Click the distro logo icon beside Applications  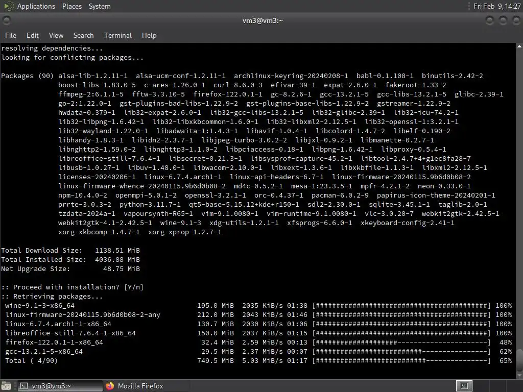8,6
